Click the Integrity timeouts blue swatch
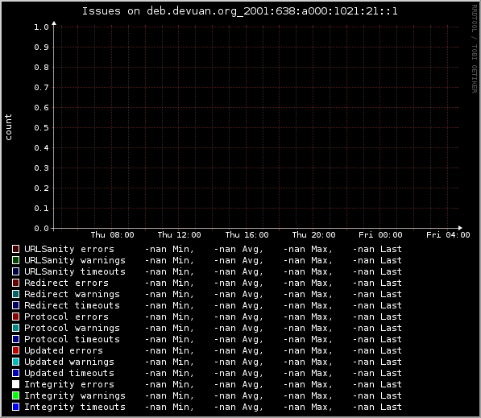481x418 pixels. 15,407
